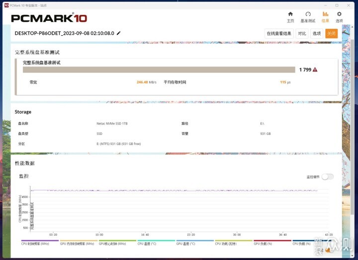Minimize the PCMark 10 window
Viewport: 358px width, 260px height.
click(x=325, y=5)
